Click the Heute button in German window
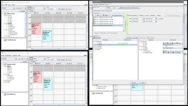 [x=63, y=60]
